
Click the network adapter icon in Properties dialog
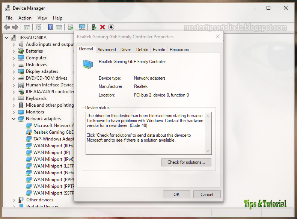88,64
